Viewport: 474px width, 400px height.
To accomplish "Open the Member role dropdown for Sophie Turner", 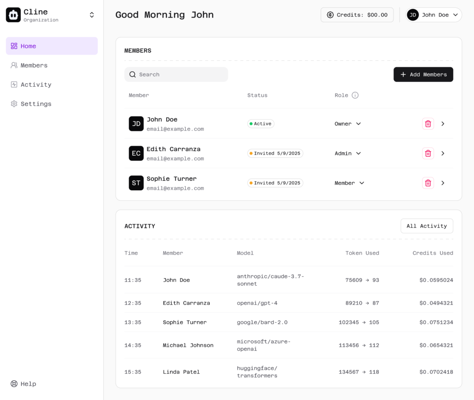I will (349, 183).
